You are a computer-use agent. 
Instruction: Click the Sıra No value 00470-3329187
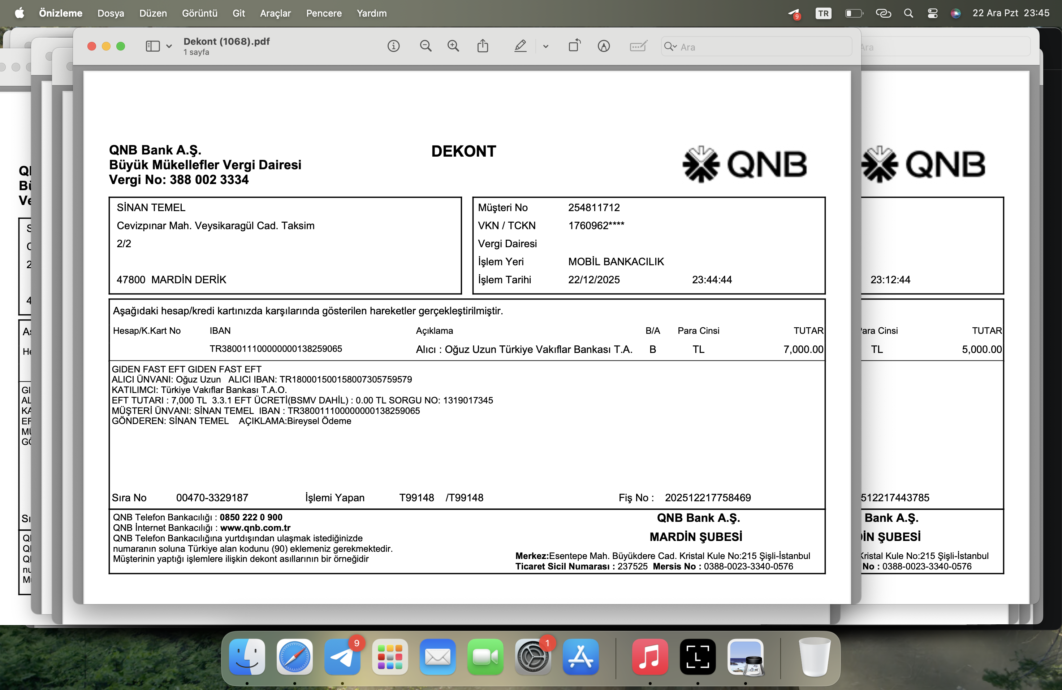click(212, 497)
